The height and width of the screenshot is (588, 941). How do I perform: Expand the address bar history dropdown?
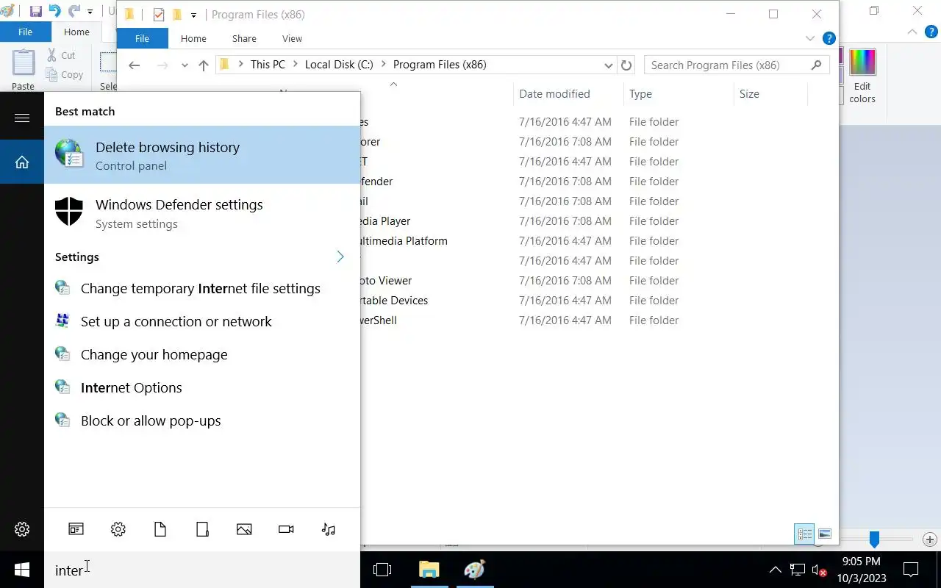(x=608, y=65)
